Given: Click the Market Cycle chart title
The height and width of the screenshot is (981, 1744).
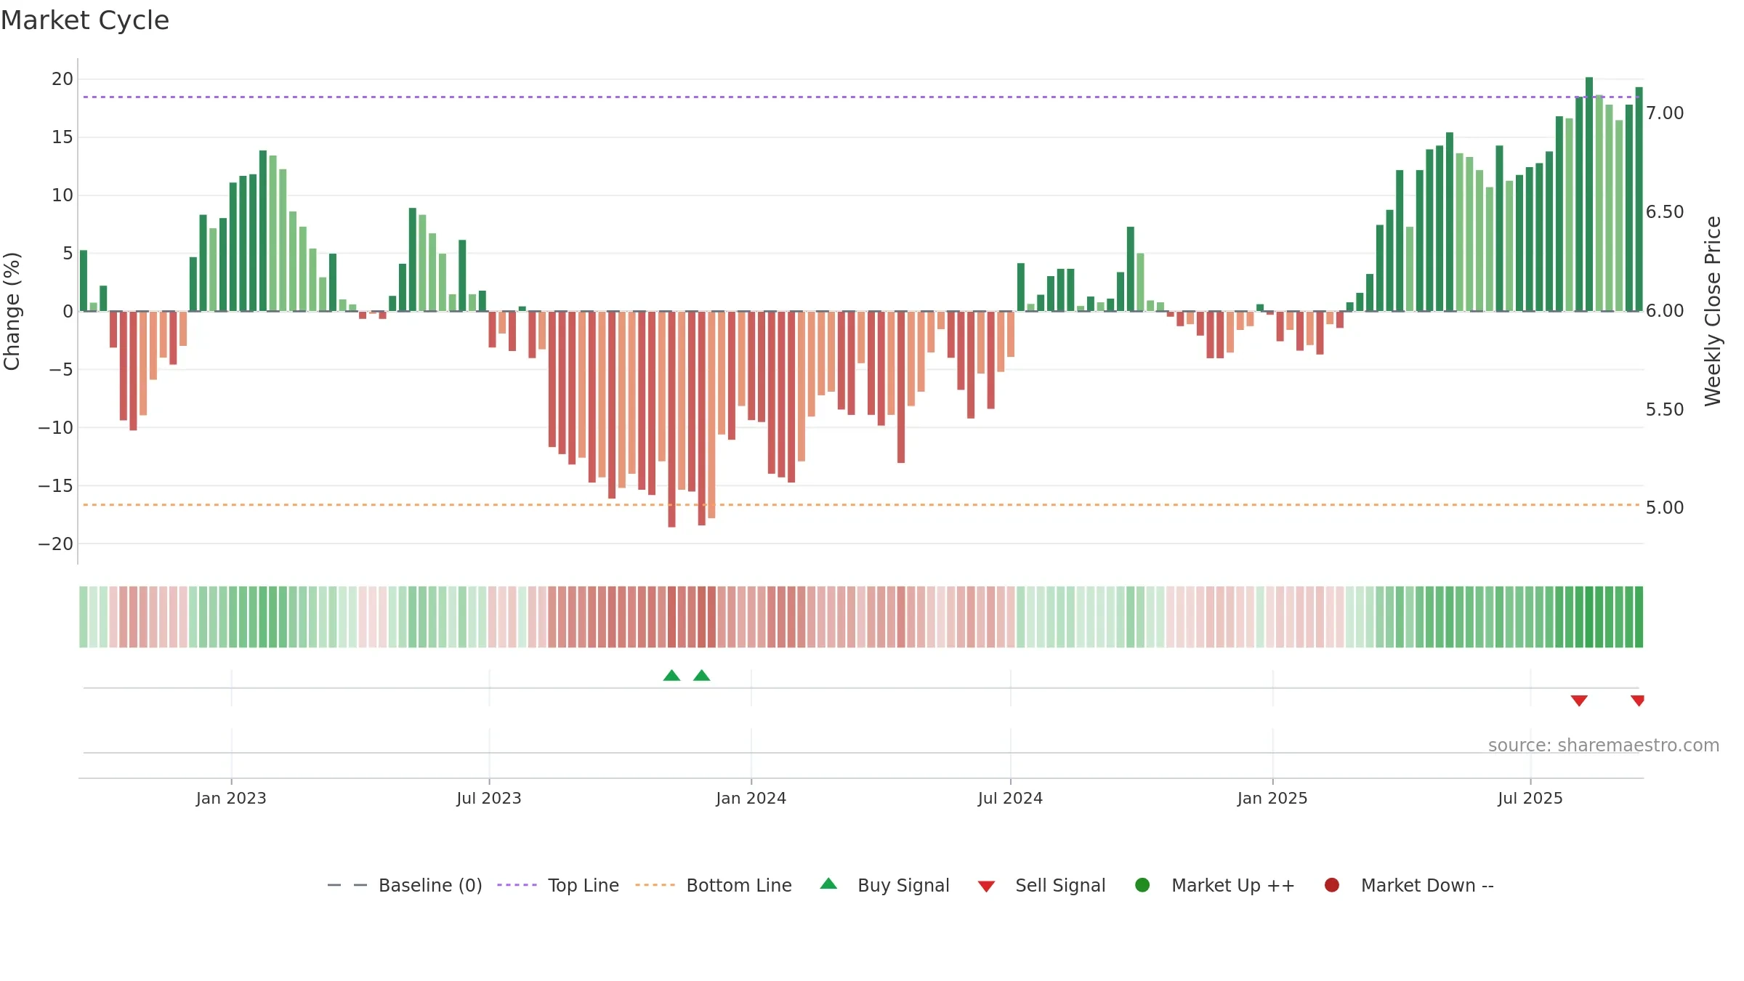Looking at the screenshot, I should pyautogui.click(x=85, y=20).
